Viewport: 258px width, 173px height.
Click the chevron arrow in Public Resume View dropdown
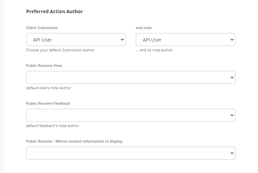tap(232, 77)
